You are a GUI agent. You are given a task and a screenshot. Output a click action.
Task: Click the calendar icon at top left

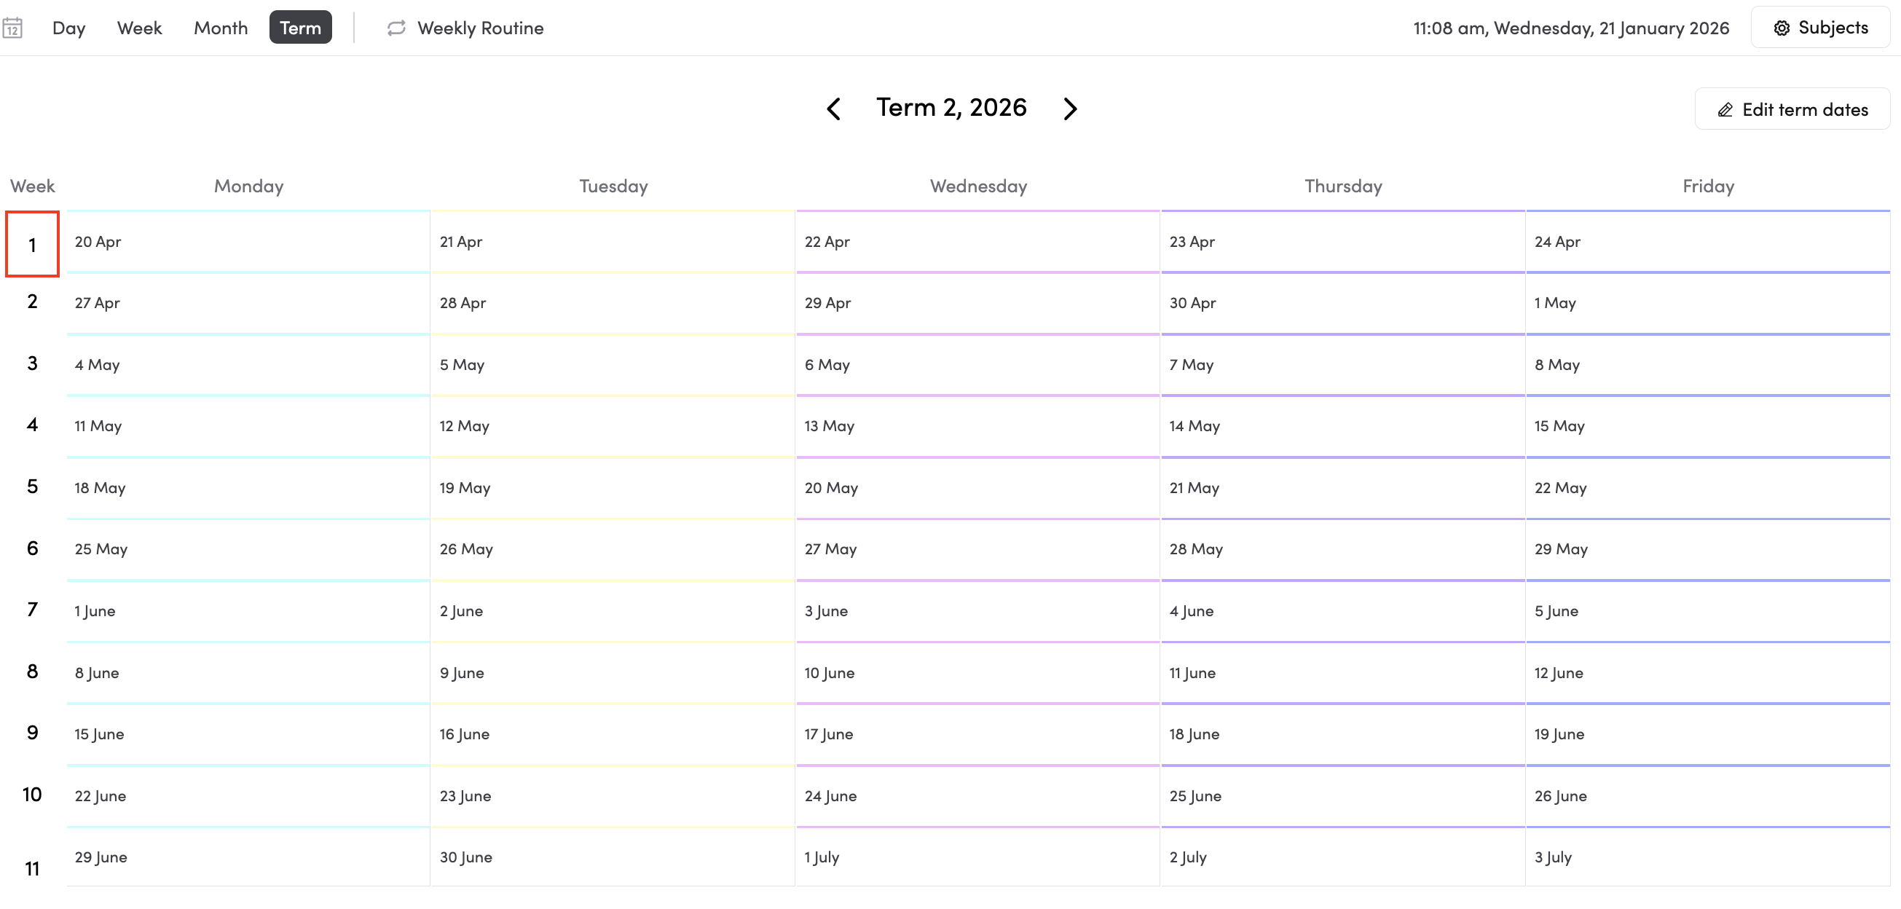pyautogui.click(x=12, y=28)
